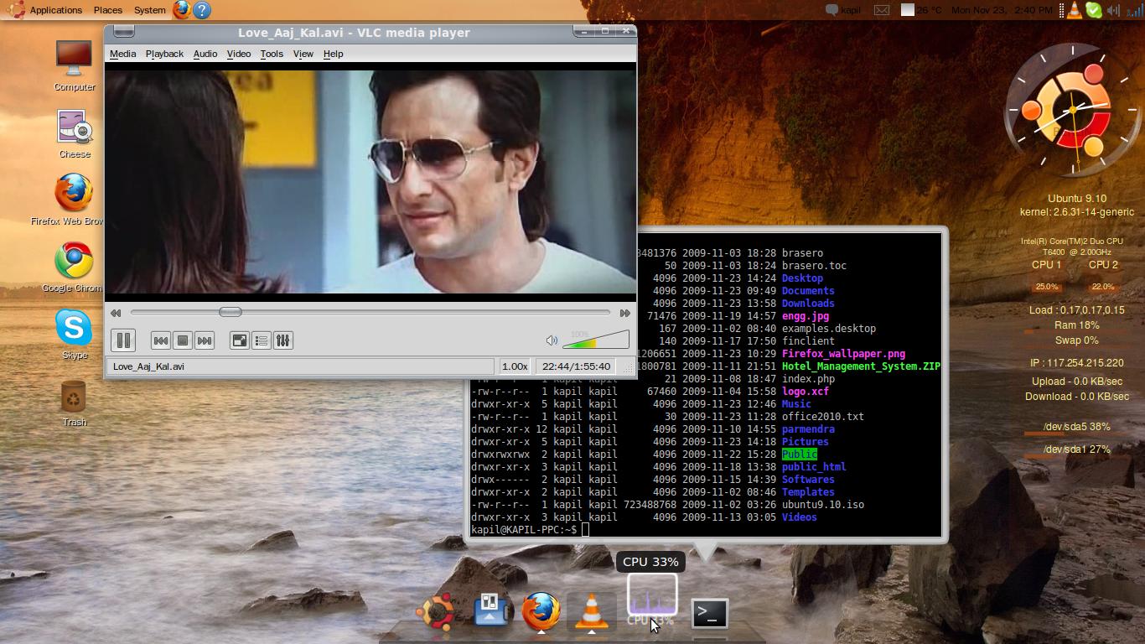Open the Applications menu in top panel
Viewport: 1145px width, 644px height.
point(55,10)
